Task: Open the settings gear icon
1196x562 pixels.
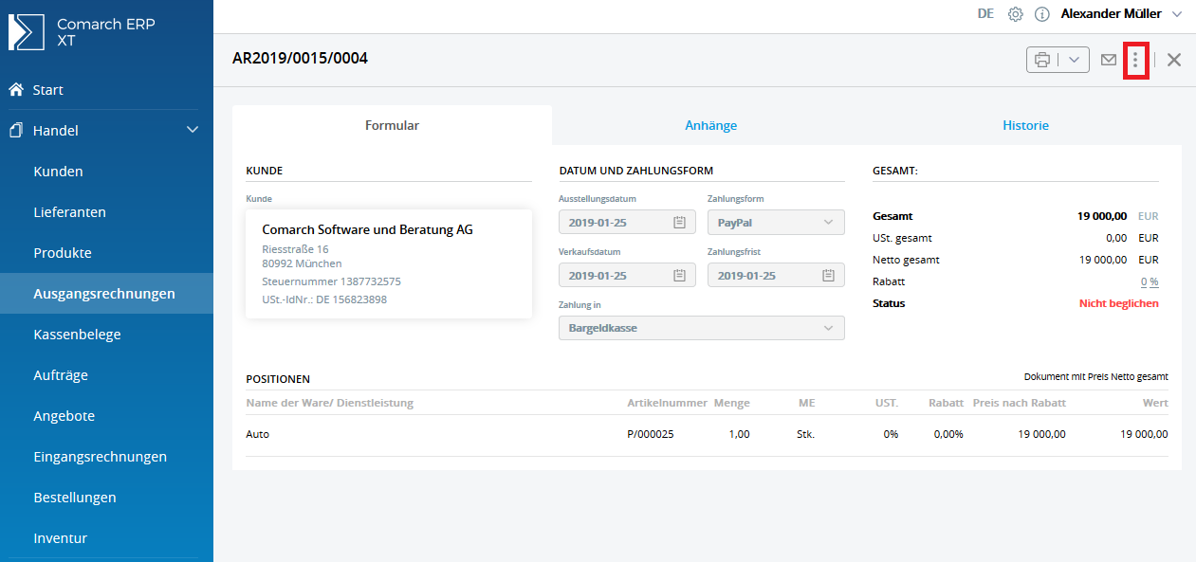Action: pos(1015,14)
